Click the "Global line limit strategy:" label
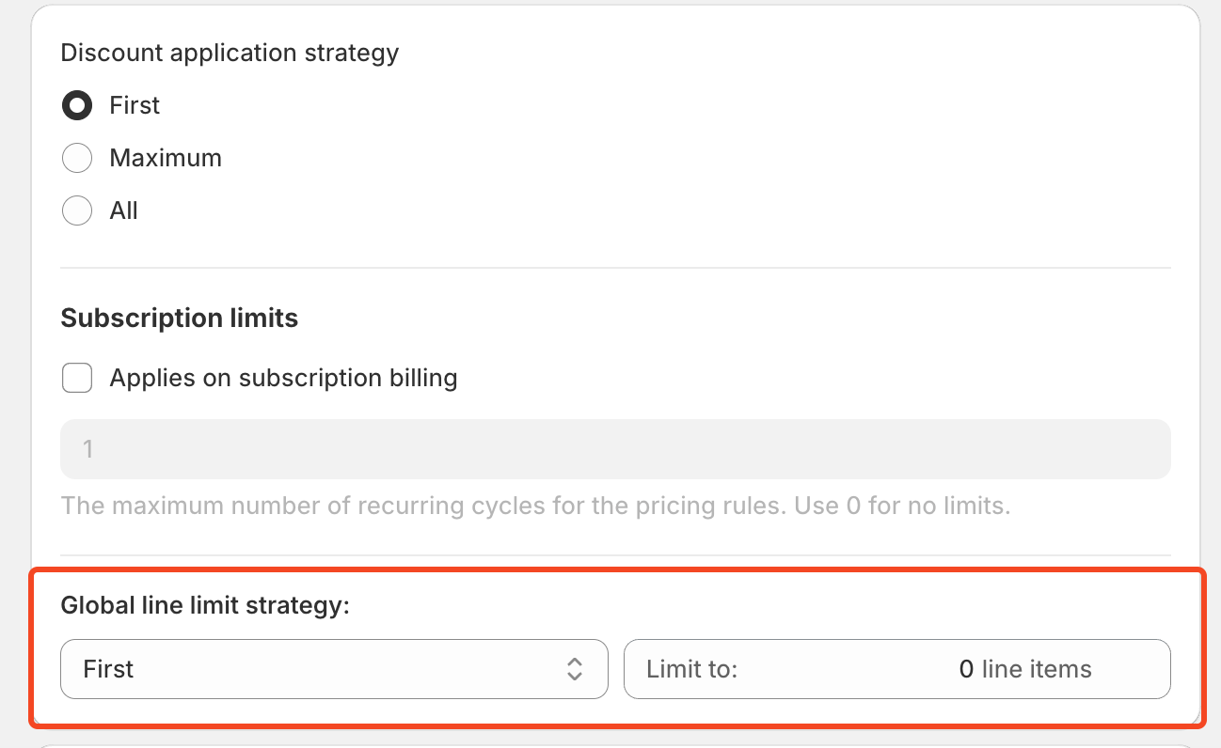1221x748 pixels. 204,606
